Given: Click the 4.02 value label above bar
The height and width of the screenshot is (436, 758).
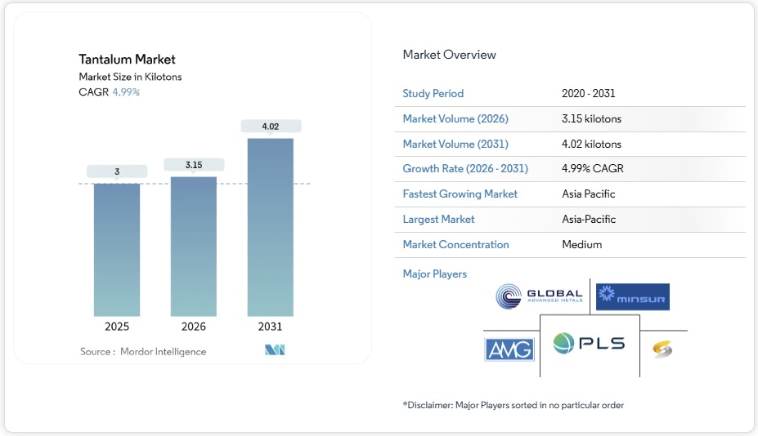Looking at the screenshot, I should (271, 127).
